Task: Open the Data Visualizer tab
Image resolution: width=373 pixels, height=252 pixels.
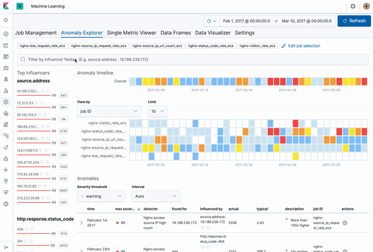Action: click(x=213, y=33)
